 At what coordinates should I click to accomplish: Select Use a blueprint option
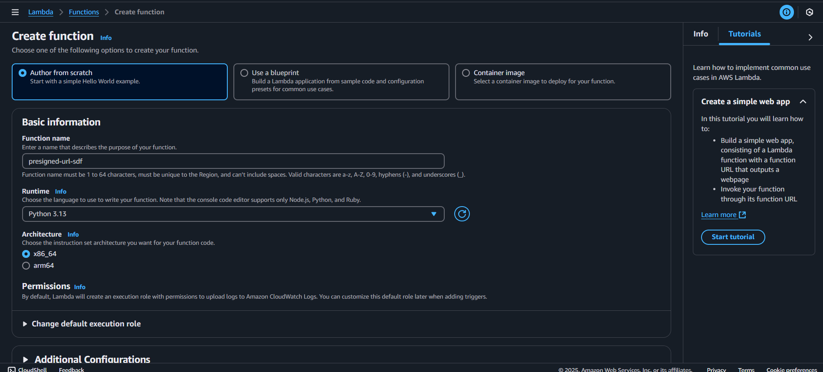coord(341,82)
